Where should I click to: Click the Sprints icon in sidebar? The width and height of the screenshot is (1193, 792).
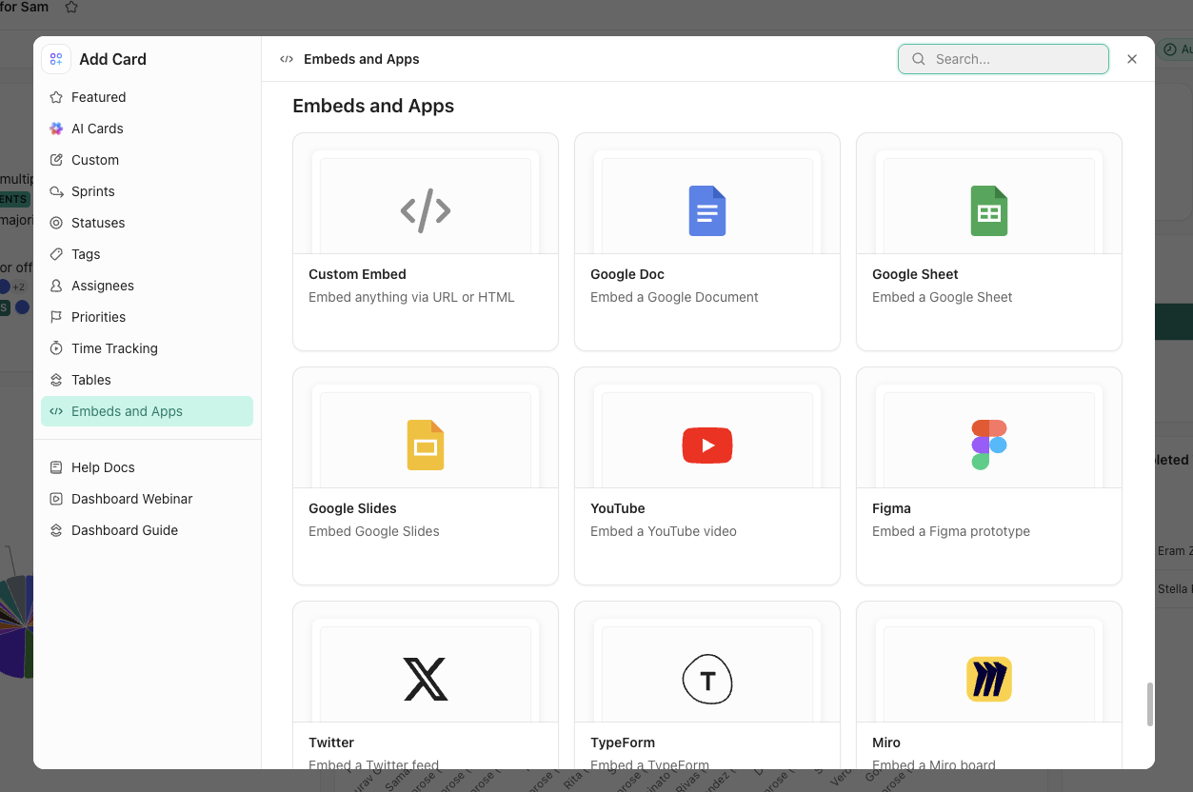56,191
